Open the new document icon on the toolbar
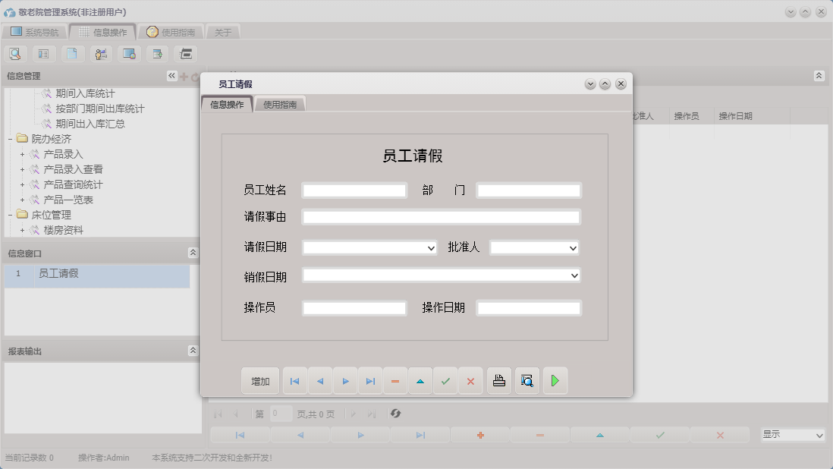Screen dimensions: 833x469 72,53
